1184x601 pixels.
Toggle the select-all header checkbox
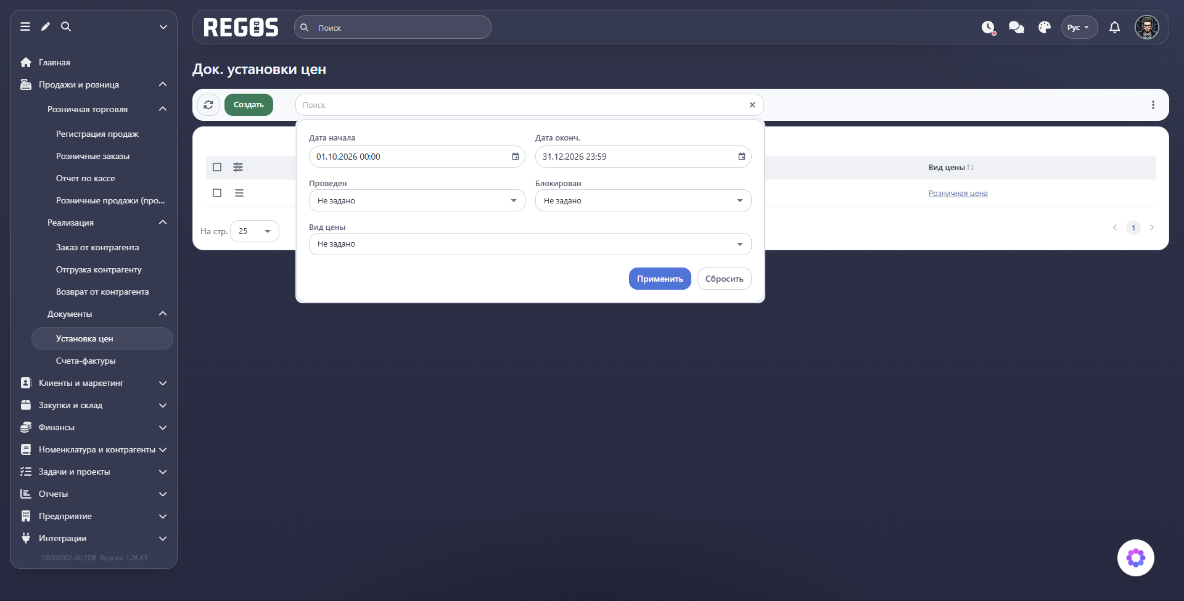[217, 167]
